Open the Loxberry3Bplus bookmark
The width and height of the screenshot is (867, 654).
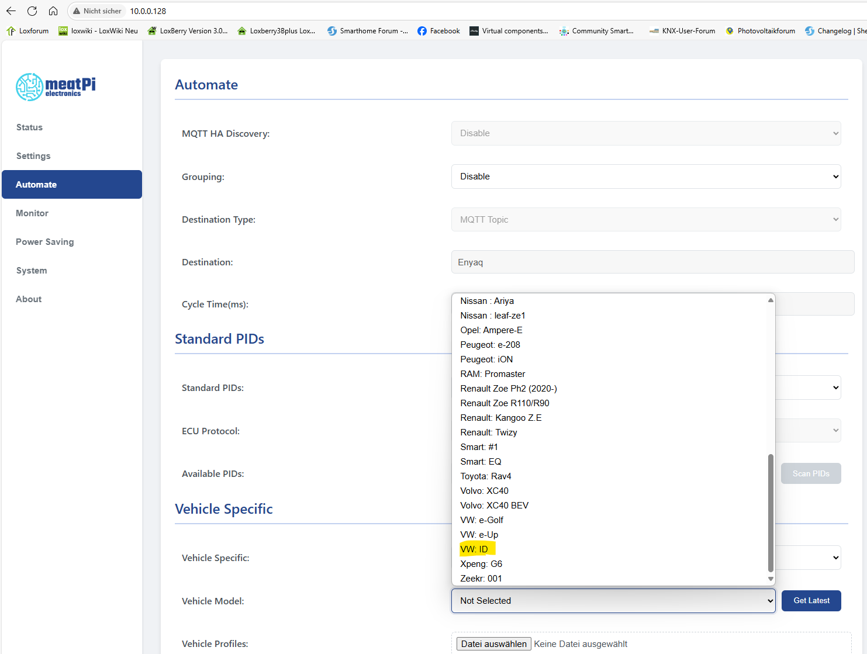(x=277, y=31)
